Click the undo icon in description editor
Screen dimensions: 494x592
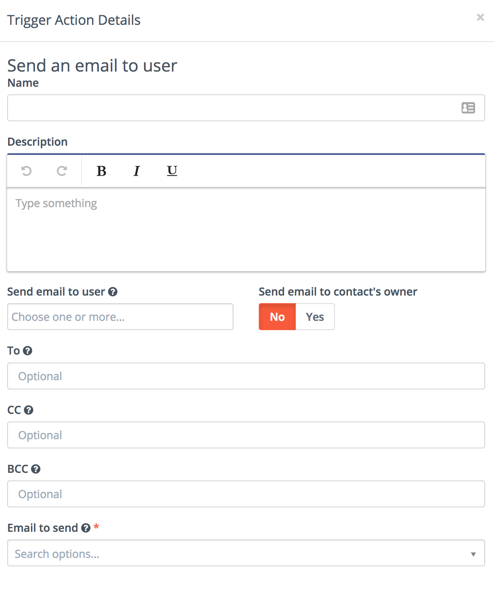pos(27,171)
